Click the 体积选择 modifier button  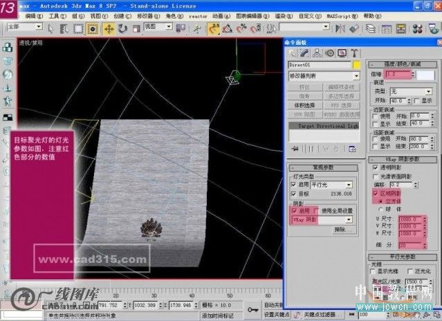(x=305, y=105)
